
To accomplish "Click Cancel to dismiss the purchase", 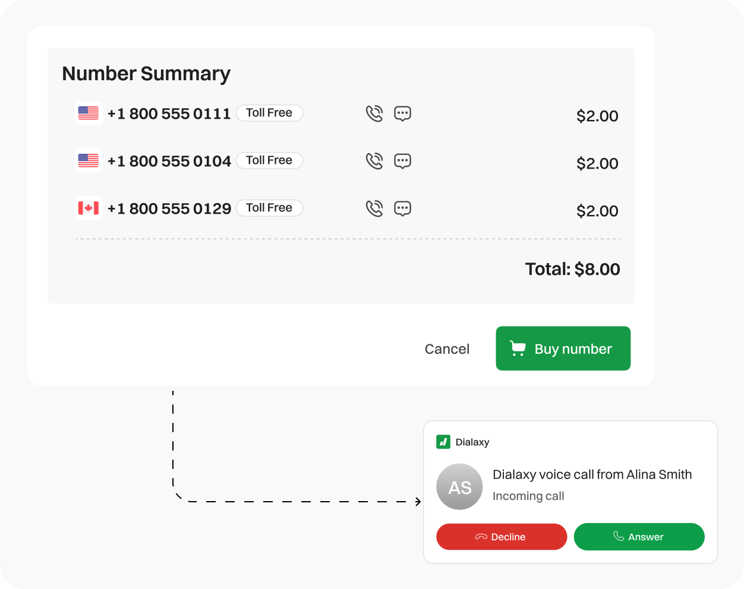I will (447, 349).
